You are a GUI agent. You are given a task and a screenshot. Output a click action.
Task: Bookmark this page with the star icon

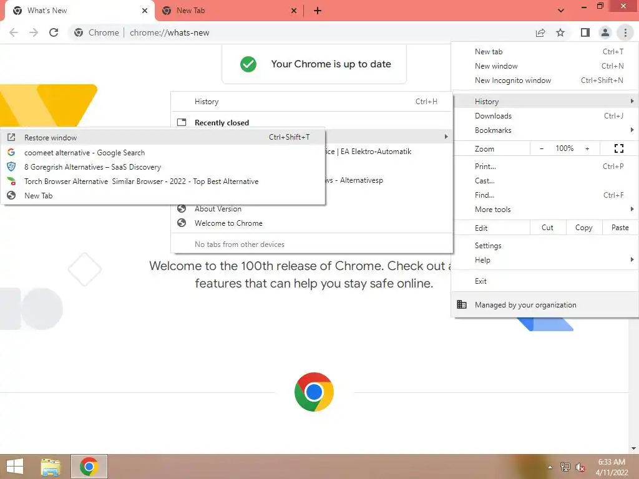(560, 32)
